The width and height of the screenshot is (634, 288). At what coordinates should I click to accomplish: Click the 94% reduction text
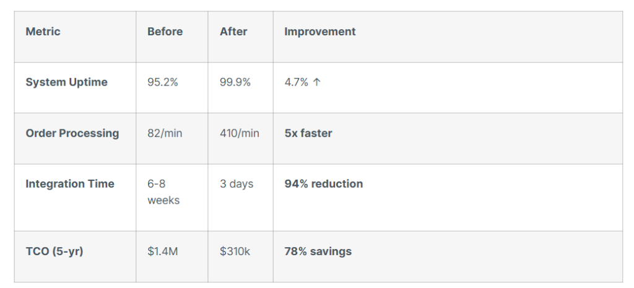(323, 184)
